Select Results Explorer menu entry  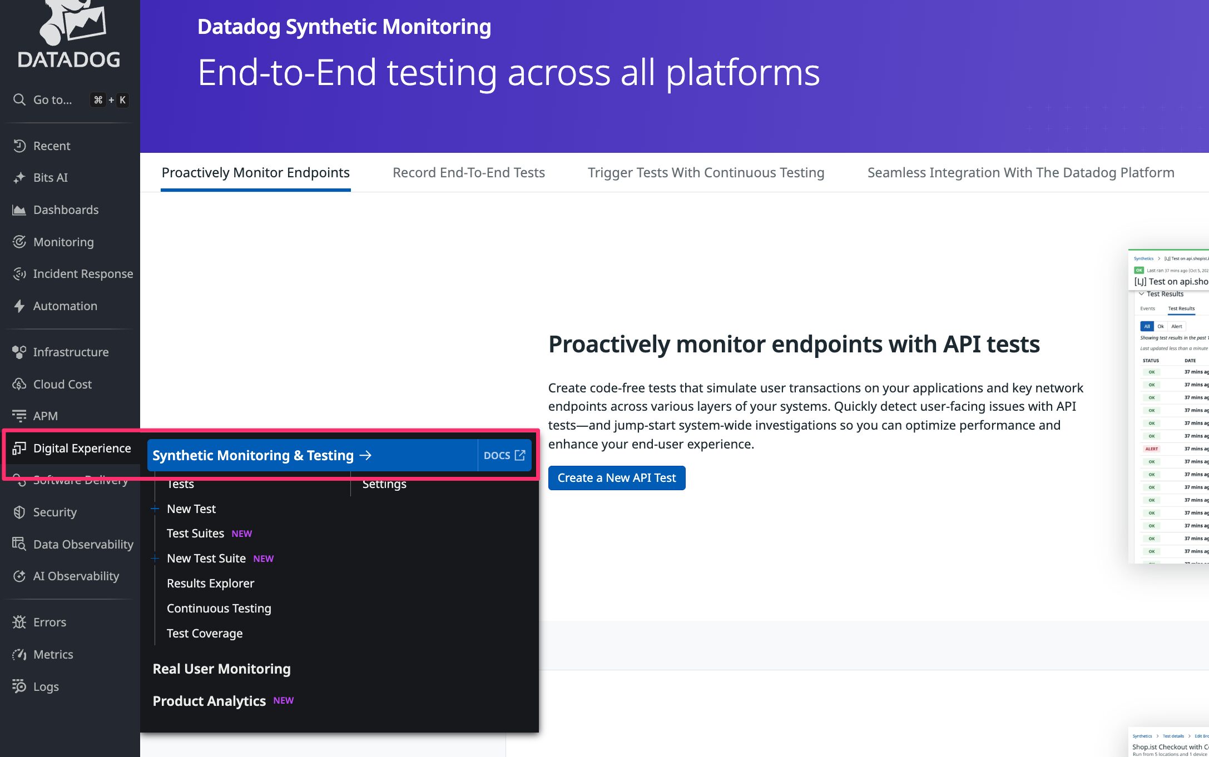pos(210,583)
